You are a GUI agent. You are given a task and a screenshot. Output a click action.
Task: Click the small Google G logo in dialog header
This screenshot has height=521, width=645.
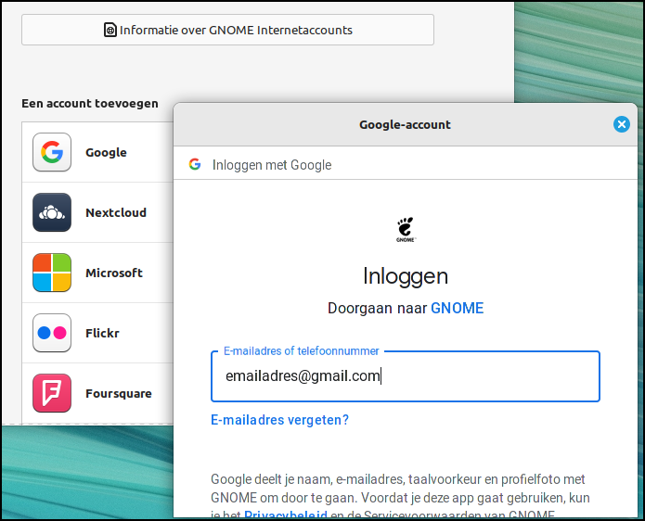(x=195, y=164)
